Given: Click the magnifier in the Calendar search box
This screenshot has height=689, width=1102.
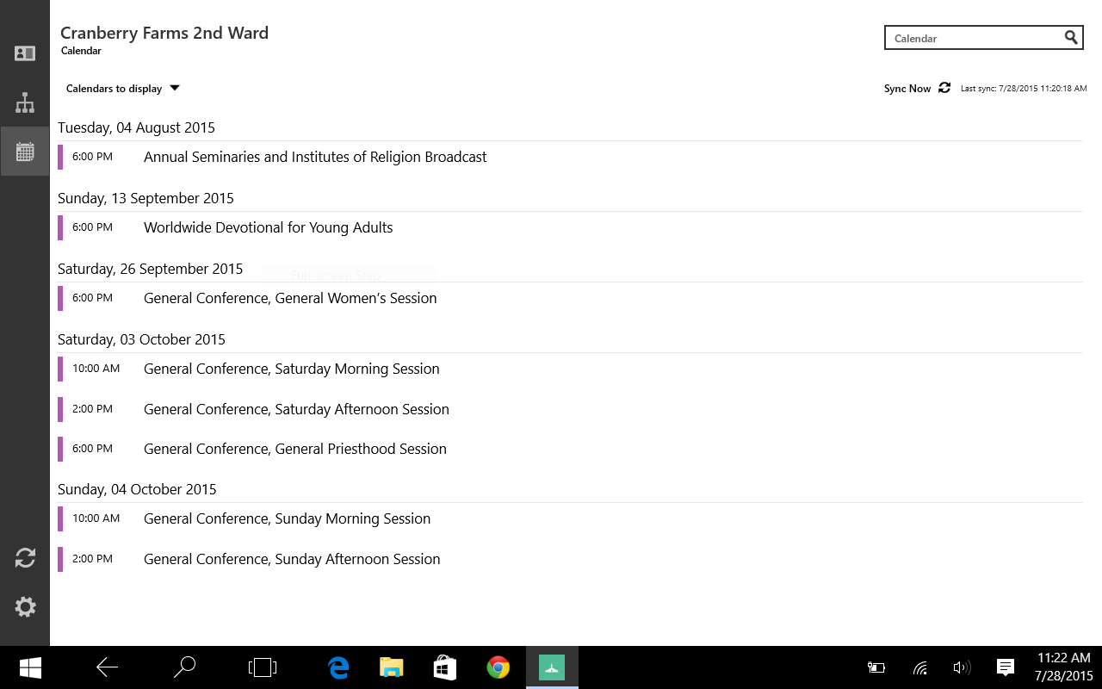Looking at the screenshot, I should (x=1071, y=38).
